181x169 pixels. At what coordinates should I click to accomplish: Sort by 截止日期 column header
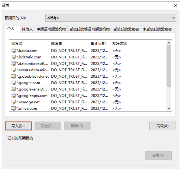pyautogui.click(x=99, y=44)
